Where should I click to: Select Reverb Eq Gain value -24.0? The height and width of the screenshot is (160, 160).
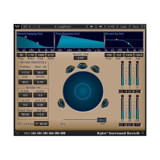139,55
